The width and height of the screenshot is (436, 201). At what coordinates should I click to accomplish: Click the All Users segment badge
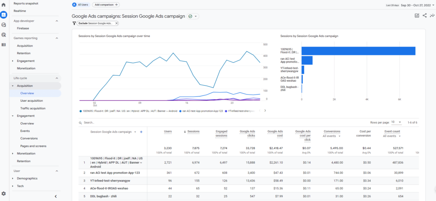point(81,5)
